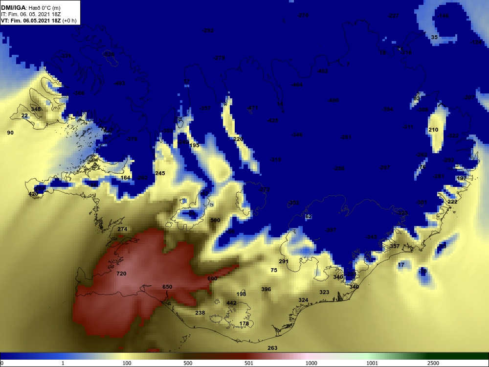489x367 pixels.
Task: Click the '-402' value on the map
Action: 322,71
